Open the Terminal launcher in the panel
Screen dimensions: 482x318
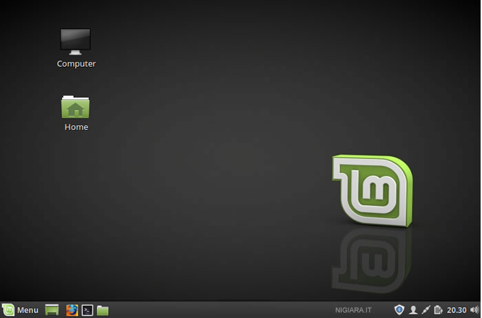(x=87, y=310)
